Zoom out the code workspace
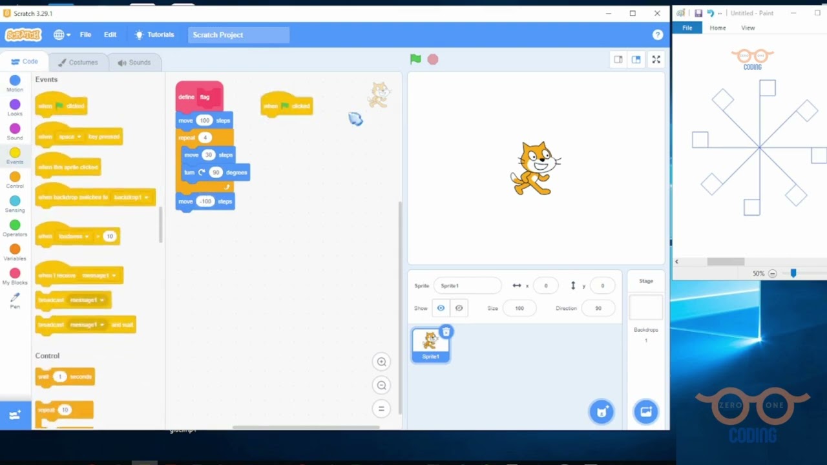 [381, 386]
